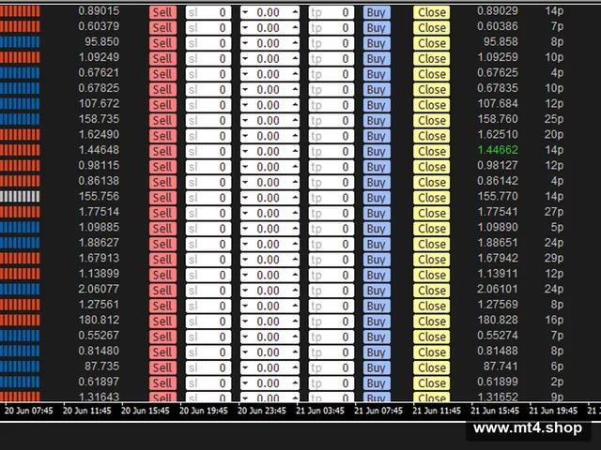The width and height of the screenshot is (601, 450).
Task: Click the 27p spread value
Action: pos(554,212)
